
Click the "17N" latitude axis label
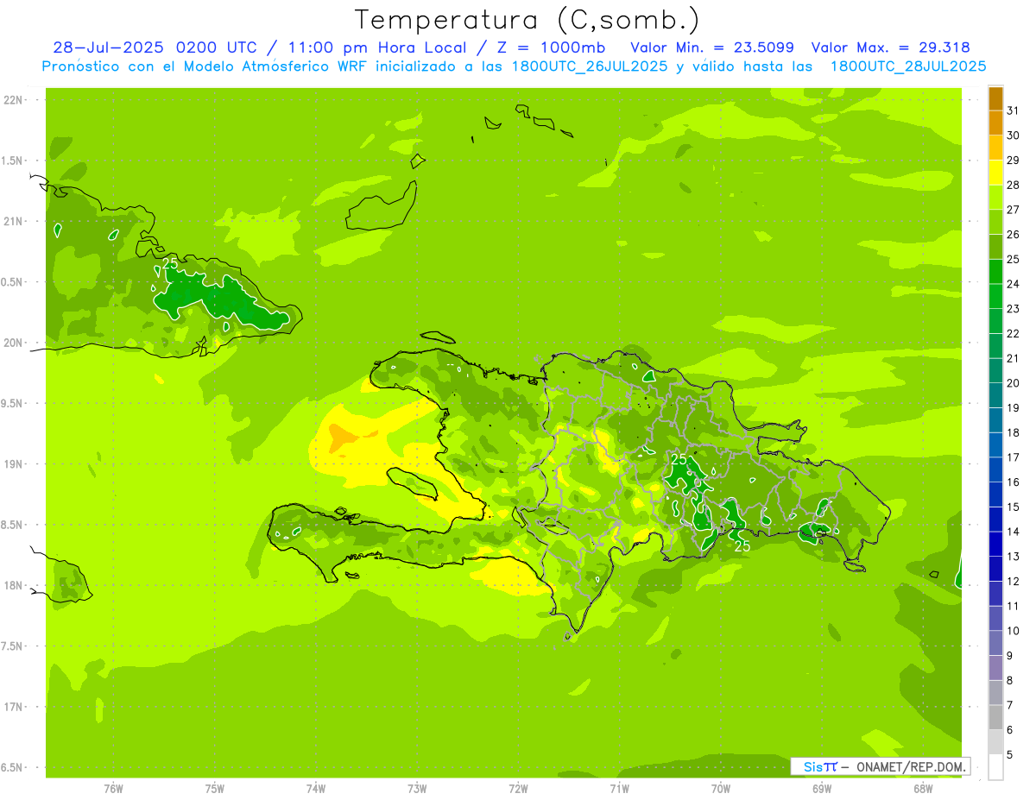(x=13, y=707)
